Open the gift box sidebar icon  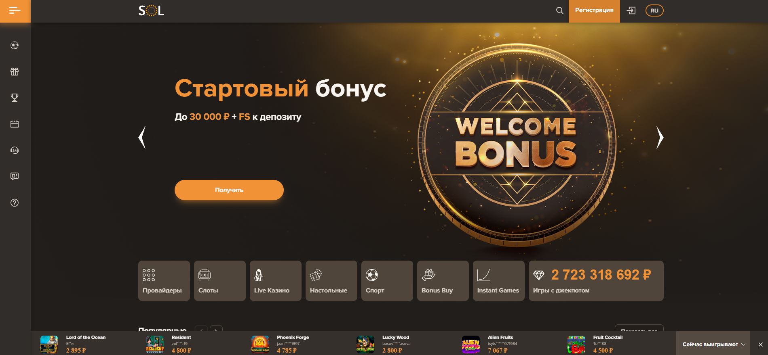click(x=15, y=72)
